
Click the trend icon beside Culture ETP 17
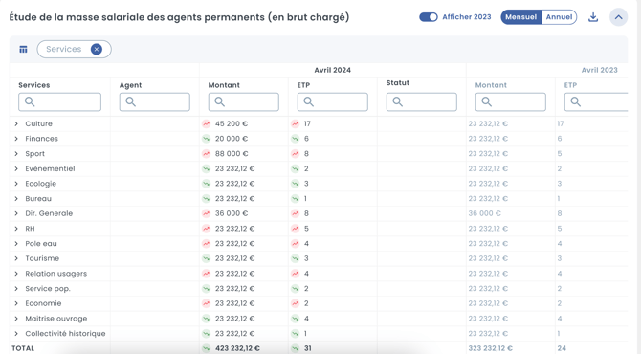point(295,123)
